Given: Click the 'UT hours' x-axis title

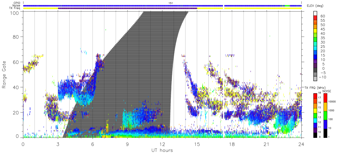Looking at the screenshot, I should [162, 150].
